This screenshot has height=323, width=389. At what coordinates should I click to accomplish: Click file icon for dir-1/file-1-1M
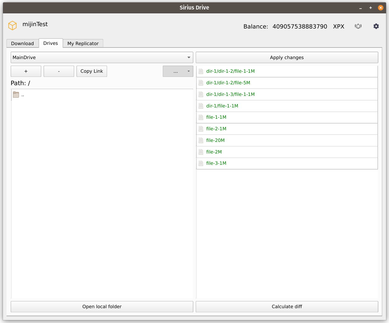201,106
